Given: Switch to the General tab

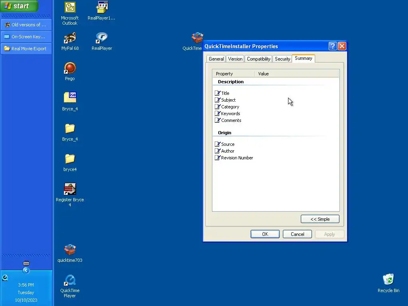Looking at the screenshot, I should click(216, 59).
